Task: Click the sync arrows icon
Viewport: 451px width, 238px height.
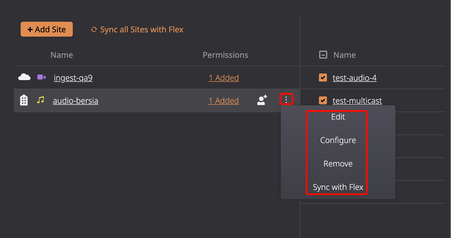Action: click(x=94, y=29)
